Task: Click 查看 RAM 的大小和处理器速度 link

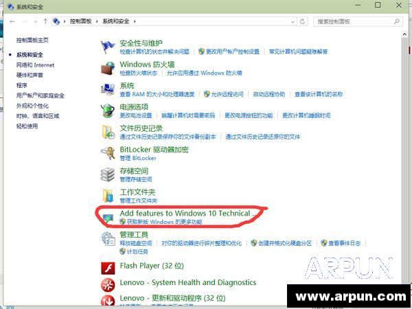Action: [157, 94]
